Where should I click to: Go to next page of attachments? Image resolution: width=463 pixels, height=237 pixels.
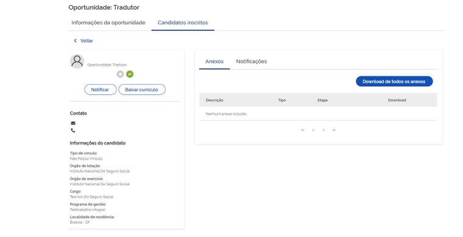point(323,130)
